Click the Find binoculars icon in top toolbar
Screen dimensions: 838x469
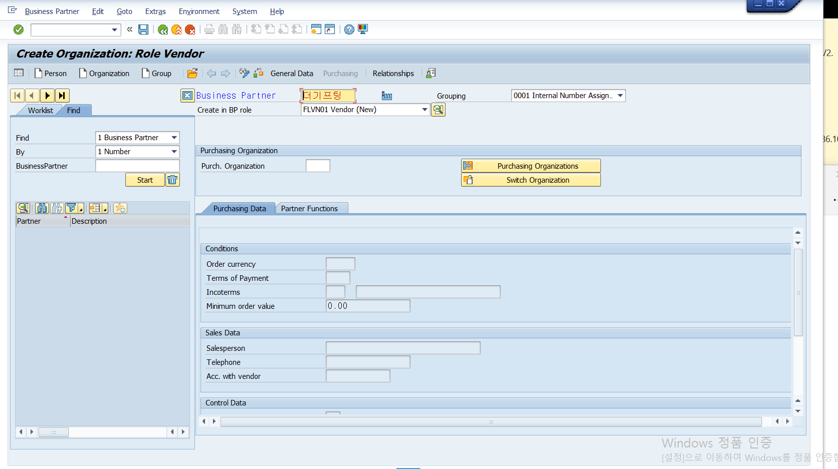[223, 30]
